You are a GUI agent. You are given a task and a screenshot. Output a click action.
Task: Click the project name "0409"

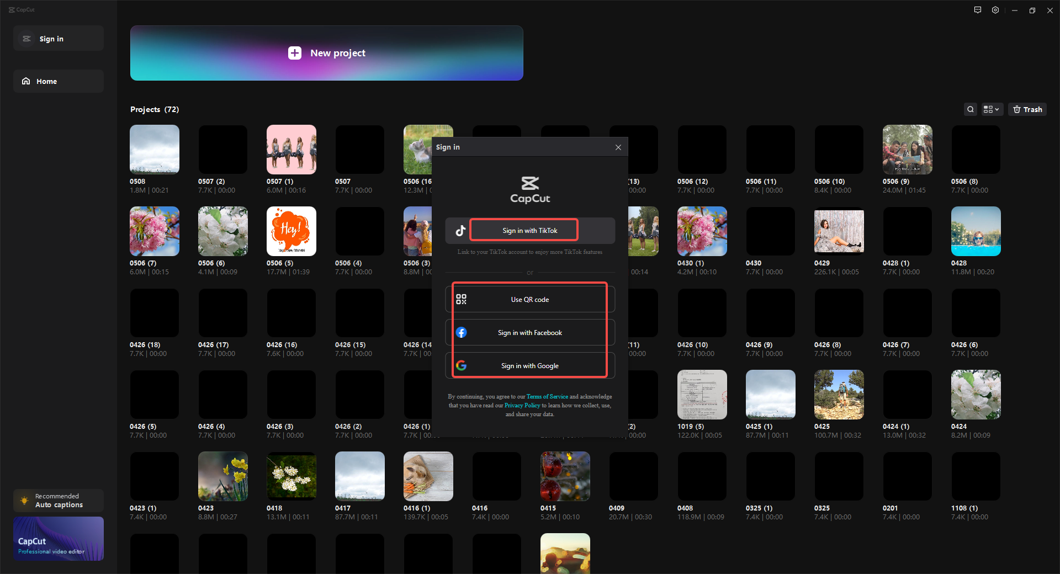[617, 508]
